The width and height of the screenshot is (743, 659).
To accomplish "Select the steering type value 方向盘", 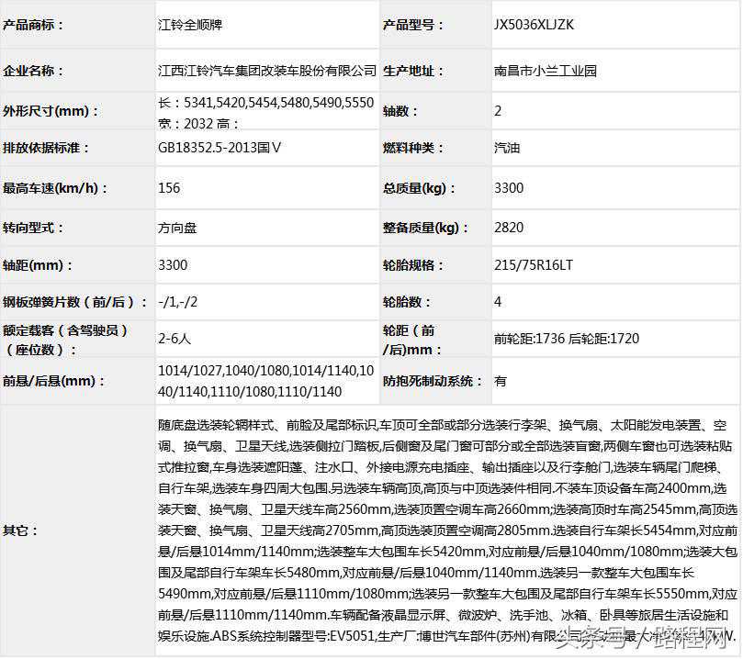I will pos(177,228).
